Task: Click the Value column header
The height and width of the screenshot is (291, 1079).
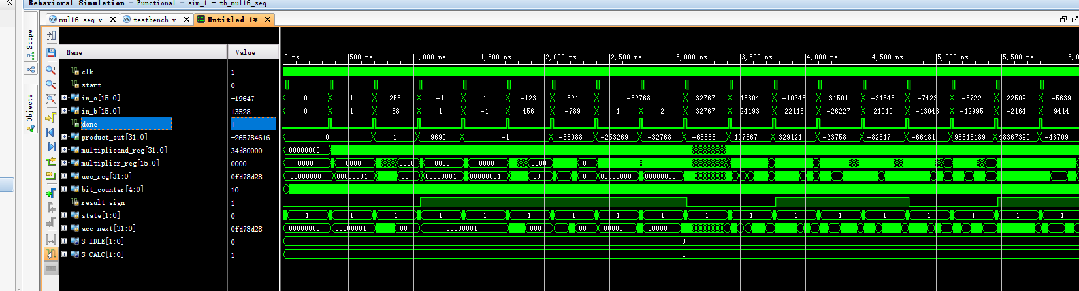Action: coord(253,52)
